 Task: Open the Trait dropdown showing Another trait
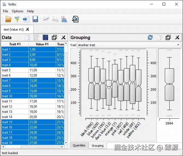pyautogui.click(x=129, y=45)
